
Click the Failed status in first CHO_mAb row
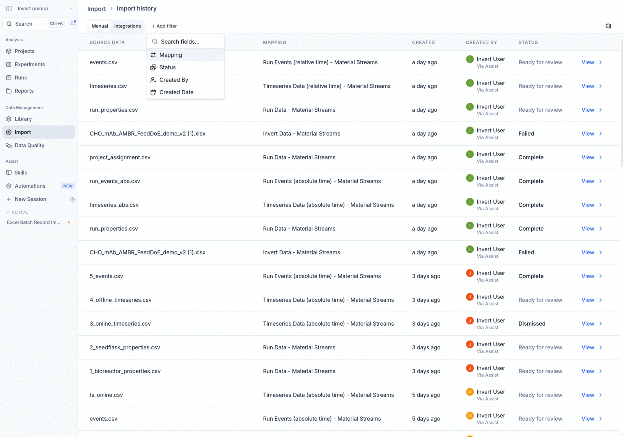click(x=526, y=134)
